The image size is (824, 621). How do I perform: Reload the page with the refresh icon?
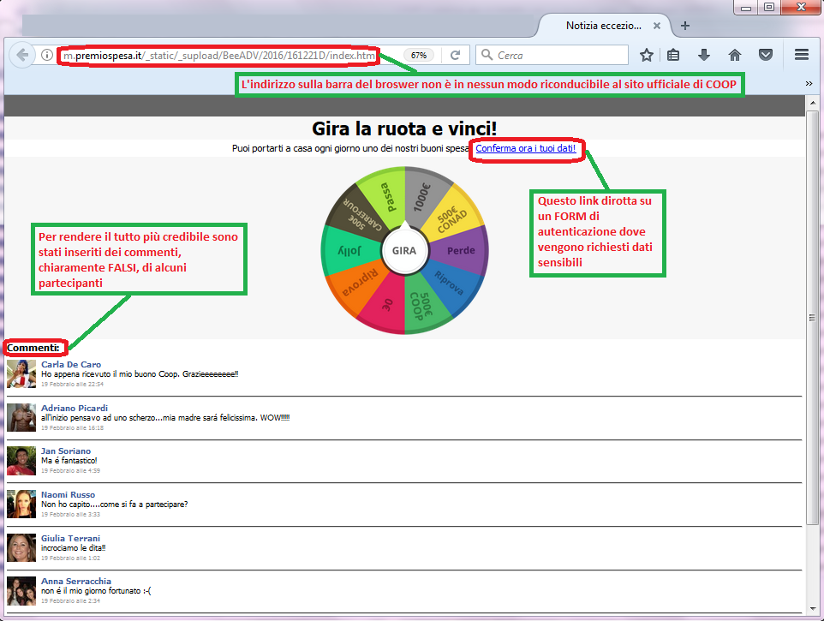pos(455,55)
